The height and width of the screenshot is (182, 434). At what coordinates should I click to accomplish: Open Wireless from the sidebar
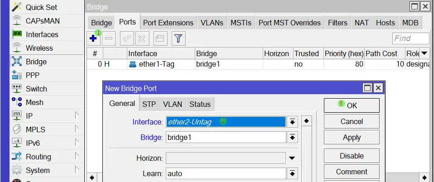click(x=39, y=48)
